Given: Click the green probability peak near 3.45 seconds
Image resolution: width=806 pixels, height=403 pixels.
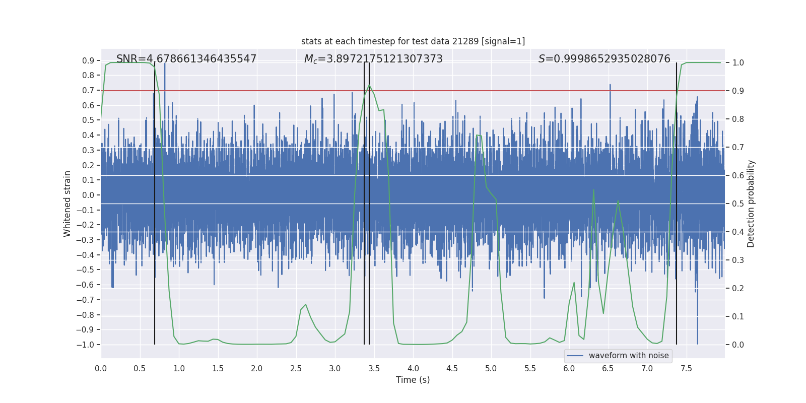Looking at the screenshot, I should 369,86.
